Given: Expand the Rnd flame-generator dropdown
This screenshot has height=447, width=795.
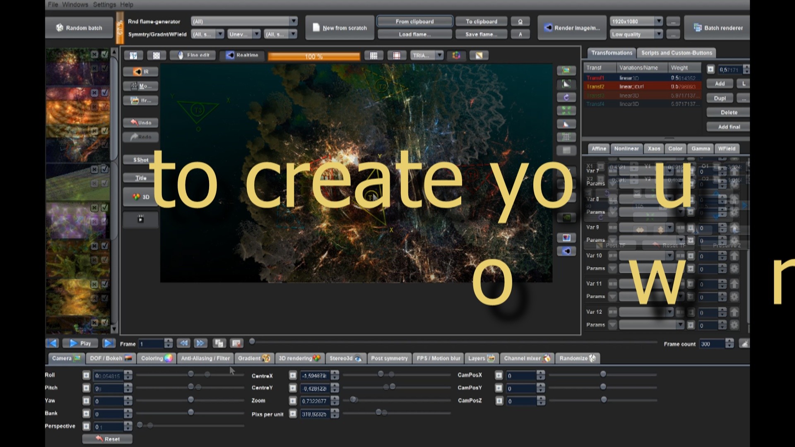Looking at the screenshot, I should (x=244, y=21).
